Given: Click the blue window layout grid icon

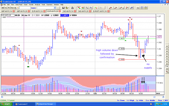Looking at the screenshot, I should 142,8.
